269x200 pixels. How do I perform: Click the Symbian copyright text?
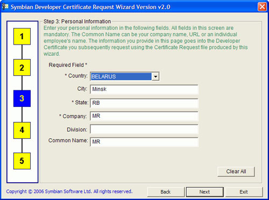click(69, 191)
